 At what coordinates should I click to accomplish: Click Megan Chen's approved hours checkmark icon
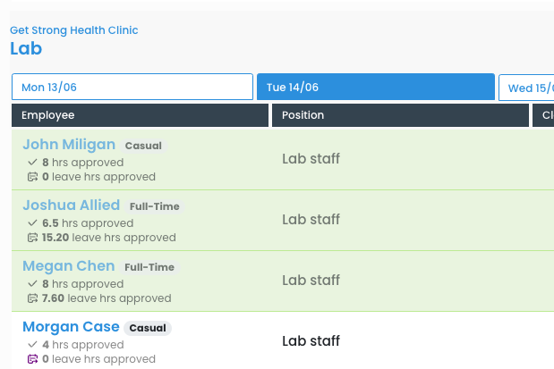pos(32,284)
